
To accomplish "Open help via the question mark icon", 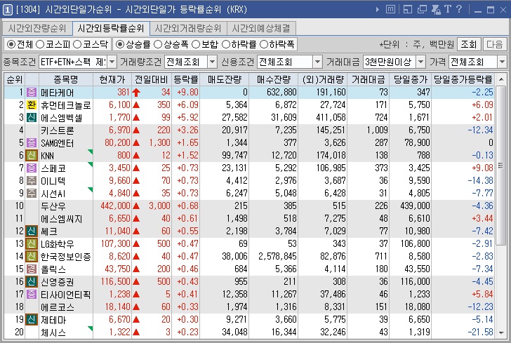I will pyautogui.click(x=459, y=9).
